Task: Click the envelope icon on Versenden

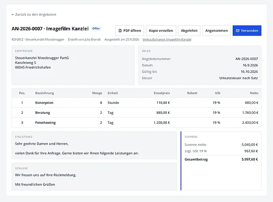Action: [x=237, y=31]
